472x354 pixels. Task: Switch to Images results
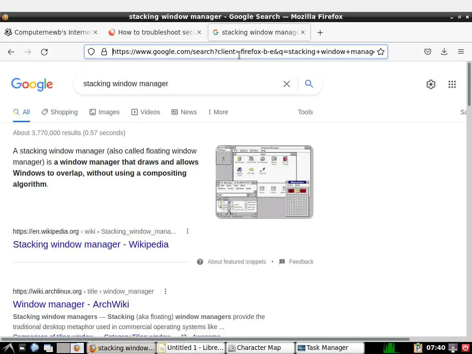click(x=105, y=112)
